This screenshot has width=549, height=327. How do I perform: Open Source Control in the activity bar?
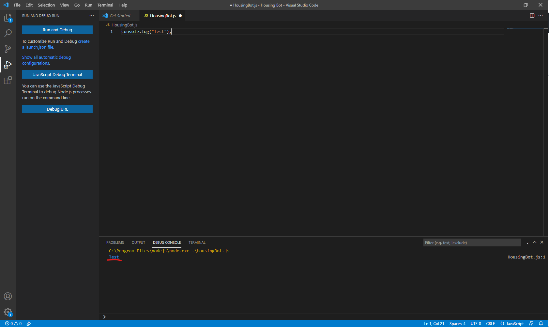pyautogui.click(x=8, y=49)
